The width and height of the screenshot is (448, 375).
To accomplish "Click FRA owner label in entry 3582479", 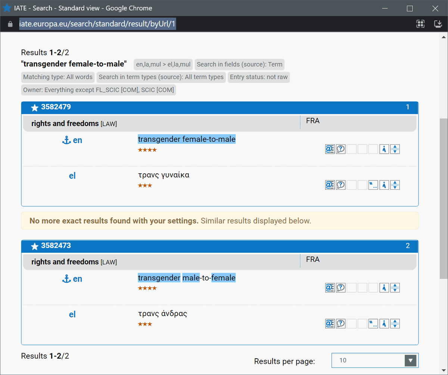I will (313, 121).
